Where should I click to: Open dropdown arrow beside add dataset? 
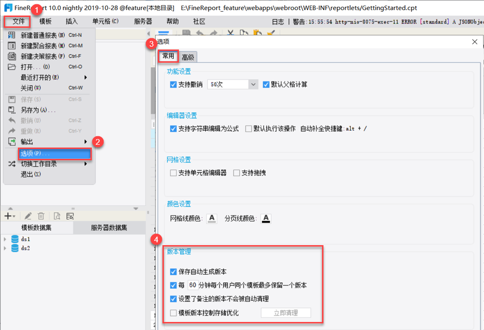tap(14, 216)
